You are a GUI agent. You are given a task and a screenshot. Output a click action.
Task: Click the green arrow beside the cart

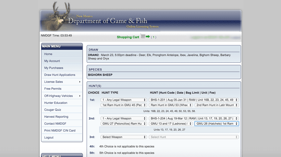click(148, 37)
